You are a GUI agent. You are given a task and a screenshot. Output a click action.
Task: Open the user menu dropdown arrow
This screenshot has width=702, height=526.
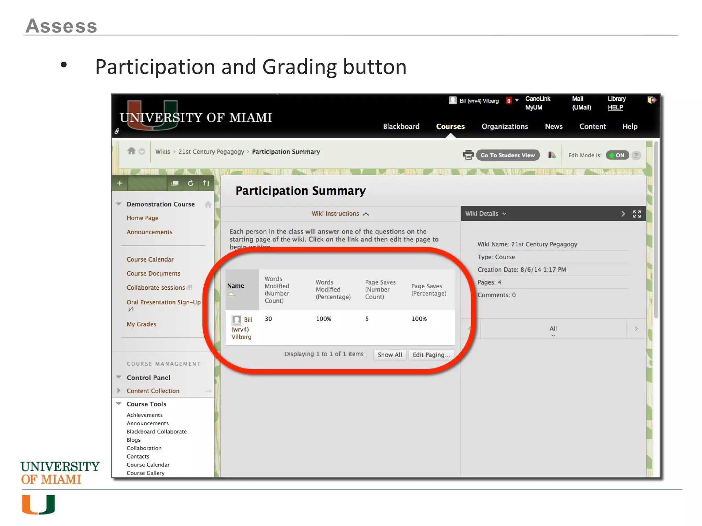tap(517, 100)
